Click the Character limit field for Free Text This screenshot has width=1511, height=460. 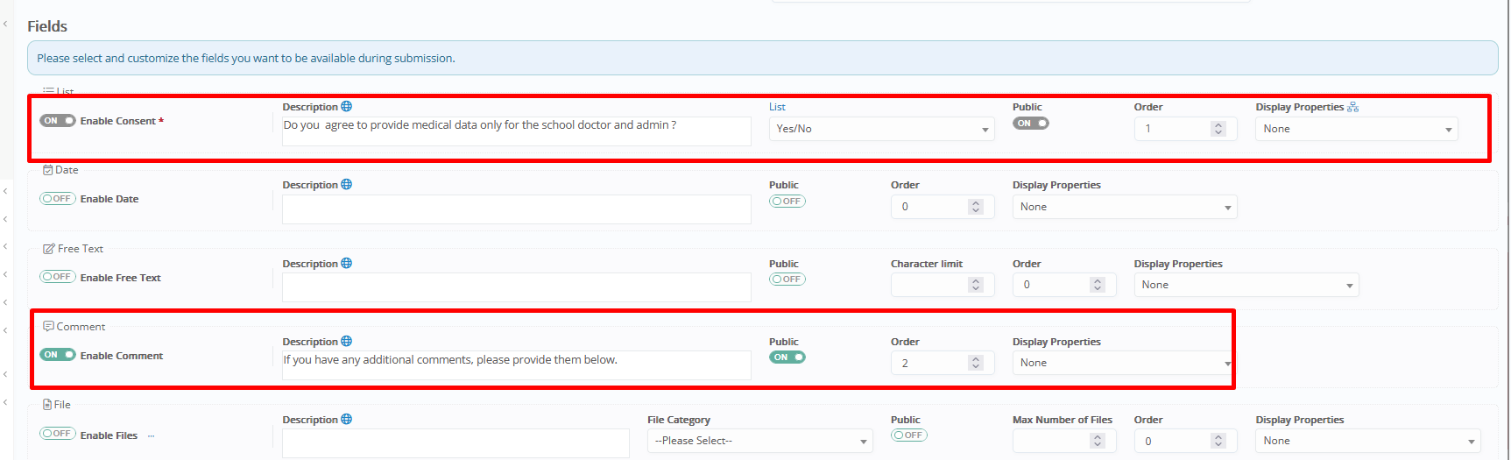point(930,285)
